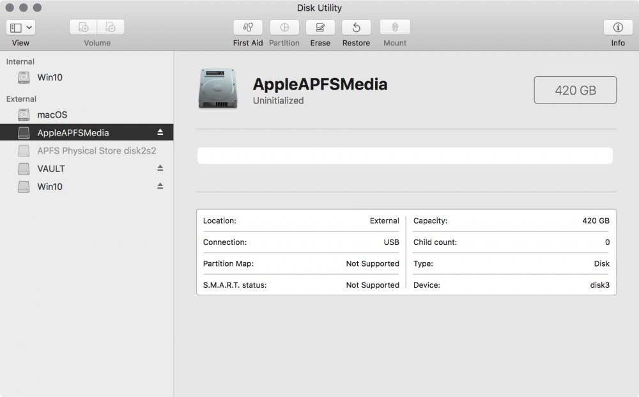Click the Partition Map Not Supported value
The width and height of the screenshot is (639, 397).
point(373,264)
